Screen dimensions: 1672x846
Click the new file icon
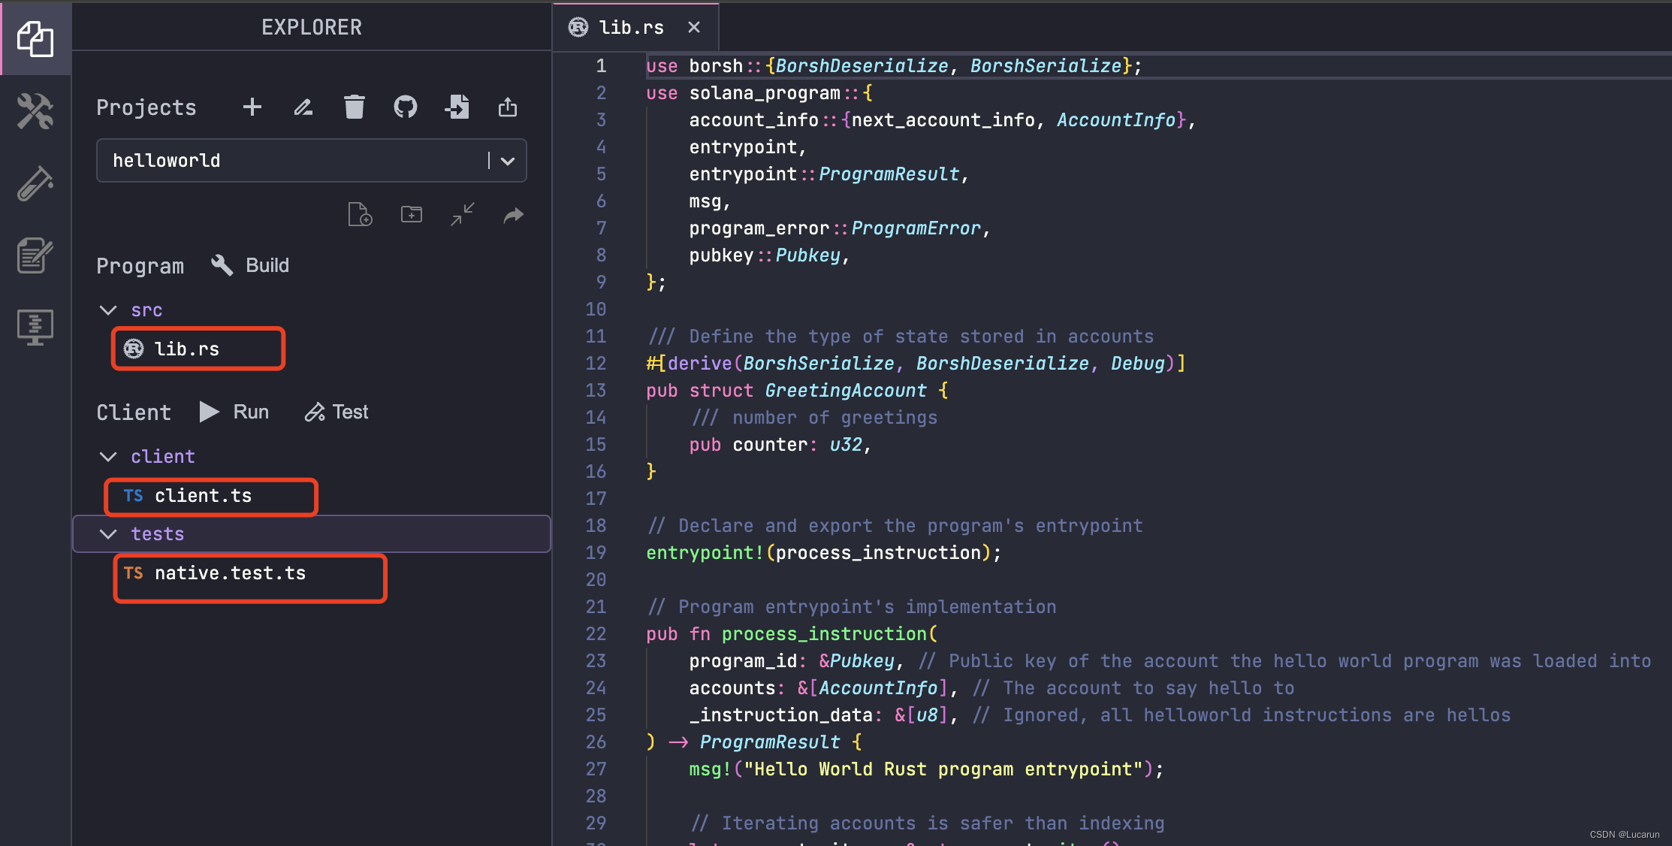tap(361, 215)
